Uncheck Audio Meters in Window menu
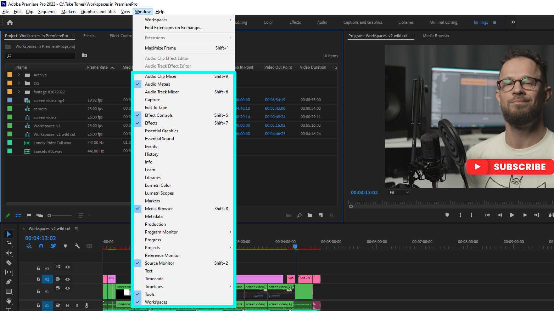554x311 pixels. [x=157, y=84]
